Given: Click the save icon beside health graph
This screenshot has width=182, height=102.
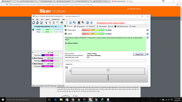Looking at the screenshot, I should click(67, 67).
